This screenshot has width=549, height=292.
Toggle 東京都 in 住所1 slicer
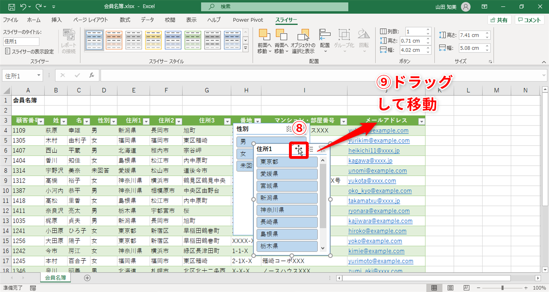point(287,162)
